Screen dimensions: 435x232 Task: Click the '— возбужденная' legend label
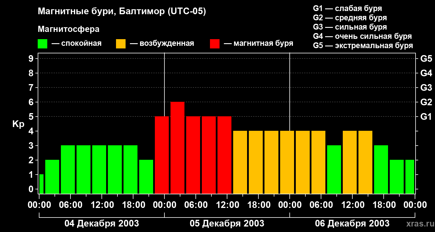[x=162, y=43]
